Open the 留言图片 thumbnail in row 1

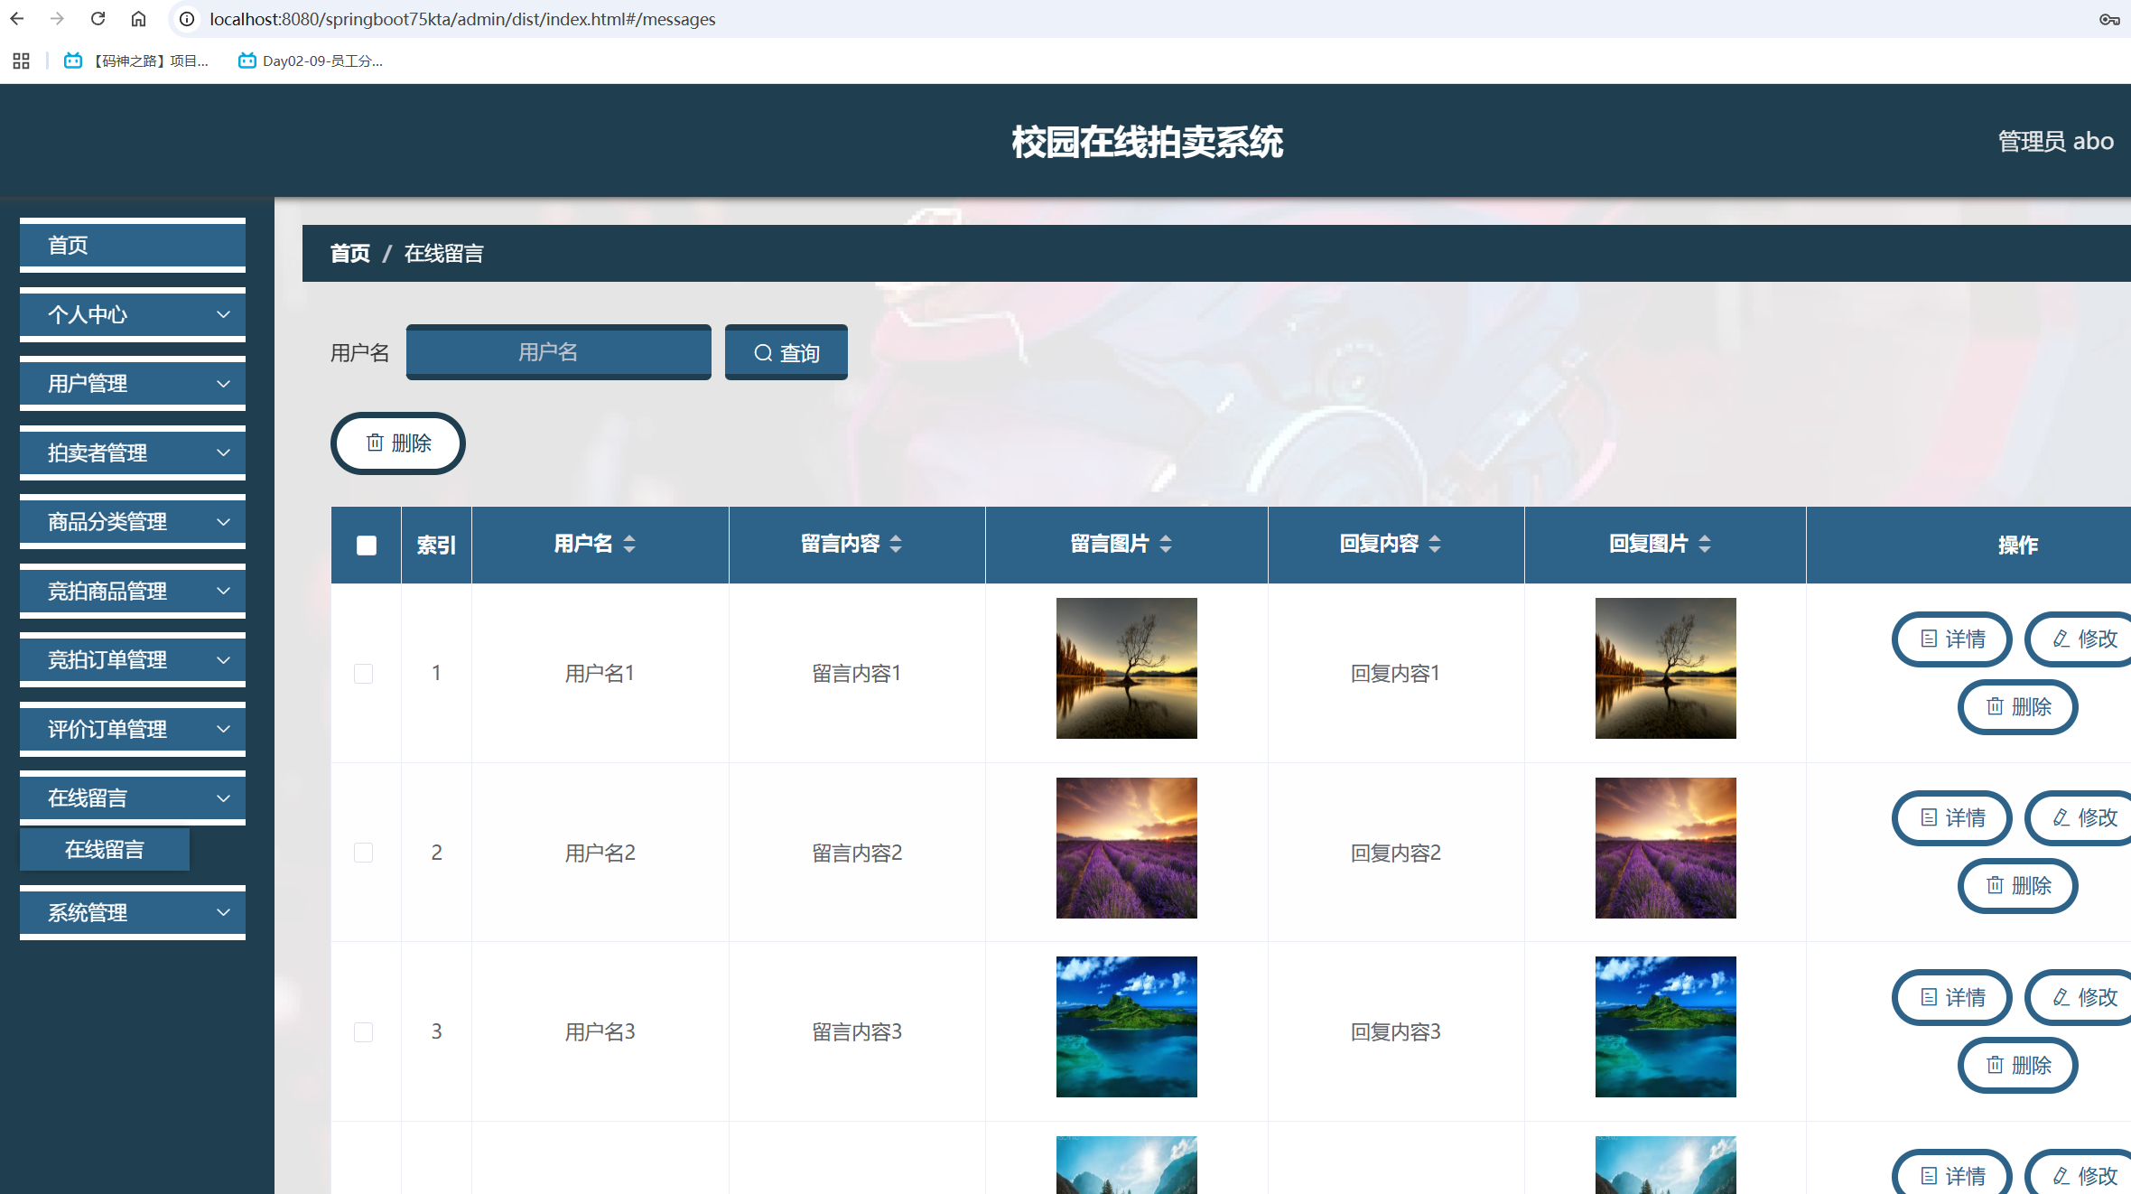[1127, 668]
